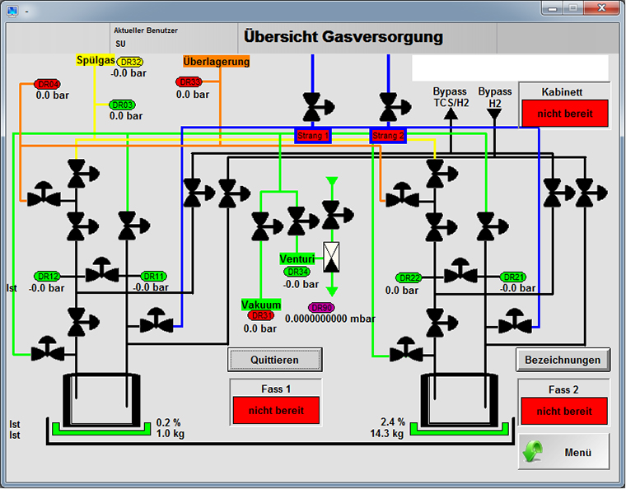The height and width of the screenshot is (489, 626).
Task: Click Fass 1 level bar 0.2 %
Action: pyautogui.click(x=101, y=430)
